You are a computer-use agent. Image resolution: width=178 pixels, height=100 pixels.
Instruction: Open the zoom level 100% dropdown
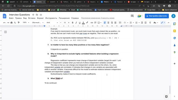[26, 22]
